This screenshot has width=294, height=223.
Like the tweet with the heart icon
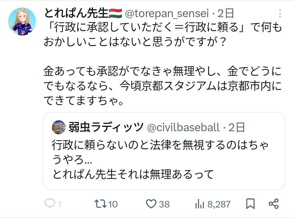tap(151, 204)
